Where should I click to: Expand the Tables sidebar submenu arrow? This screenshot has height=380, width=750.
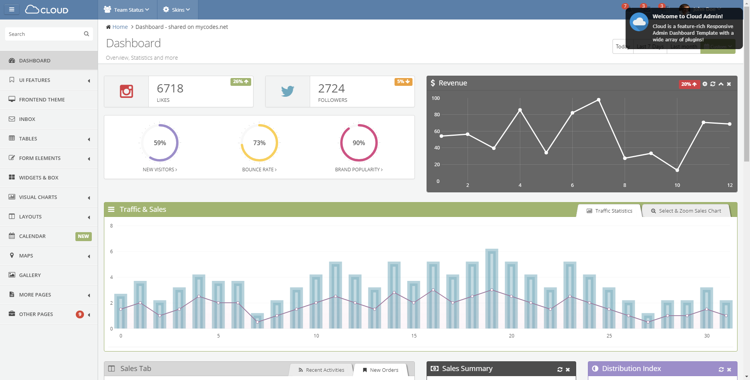89,139
